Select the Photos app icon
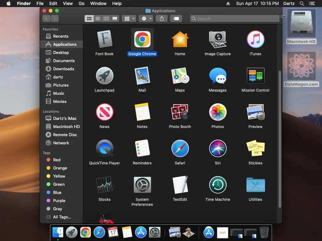322x241 pixels. pyautogui.click(x=218, y=112)
